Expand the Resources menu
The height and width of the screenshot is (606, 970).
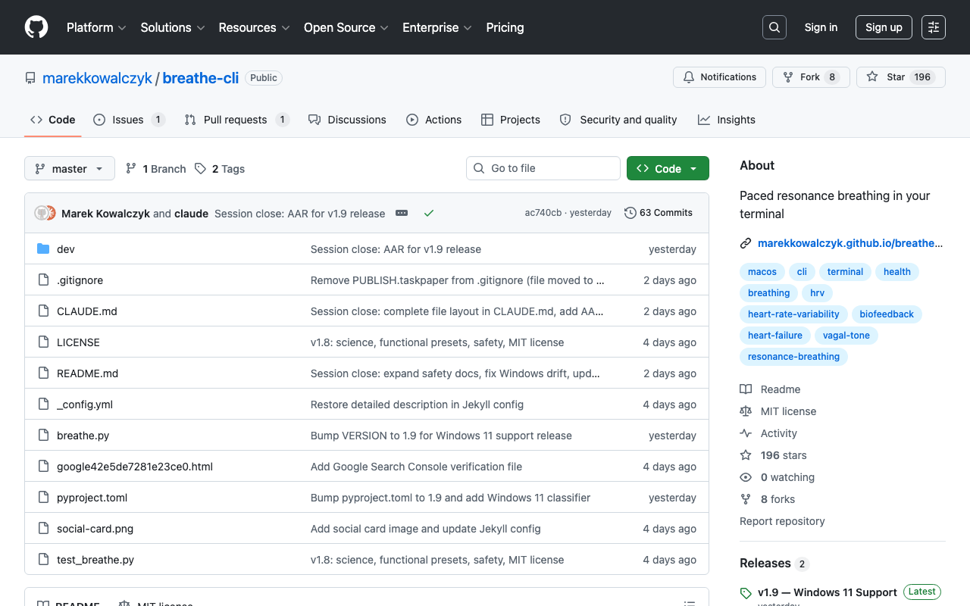[254, 27]
